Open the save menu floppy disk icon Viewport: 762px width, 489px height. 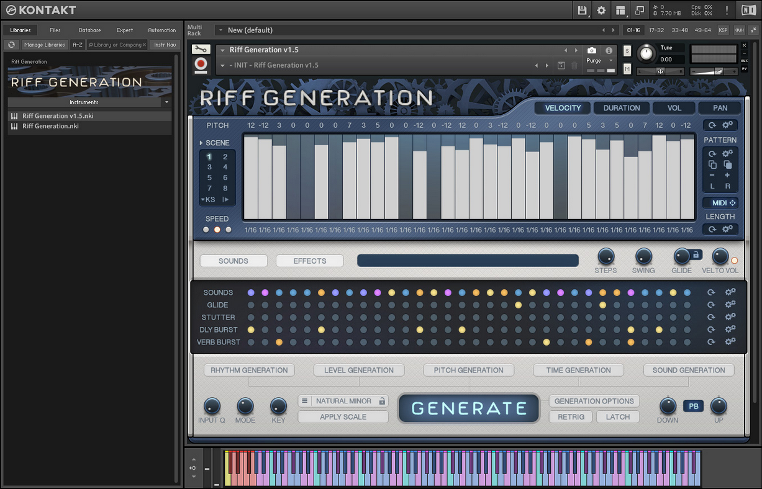tap(582, 10)
